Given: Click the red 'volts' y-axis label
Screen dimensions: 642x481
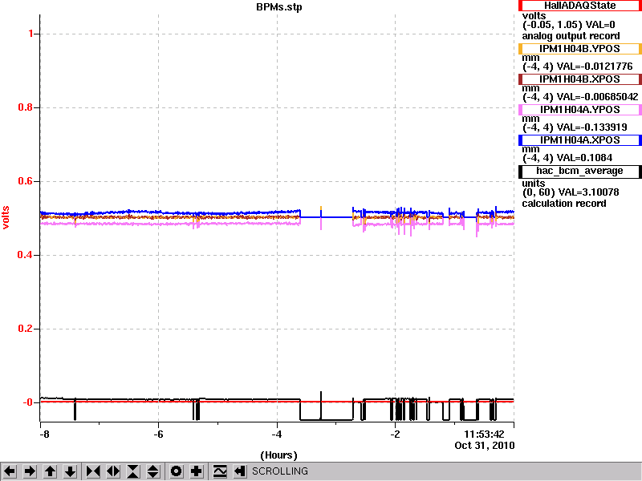Looking at the screenshot, I should [6, 217].
